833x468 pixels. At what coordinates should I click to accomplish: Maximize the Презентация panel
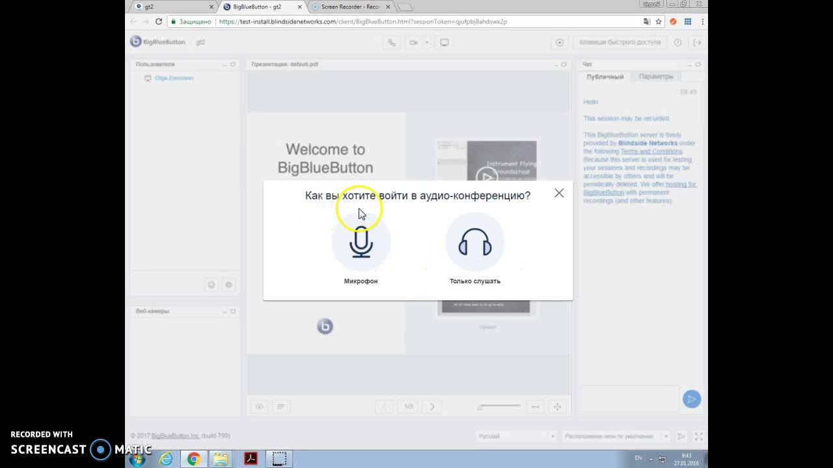coord(564,64)
